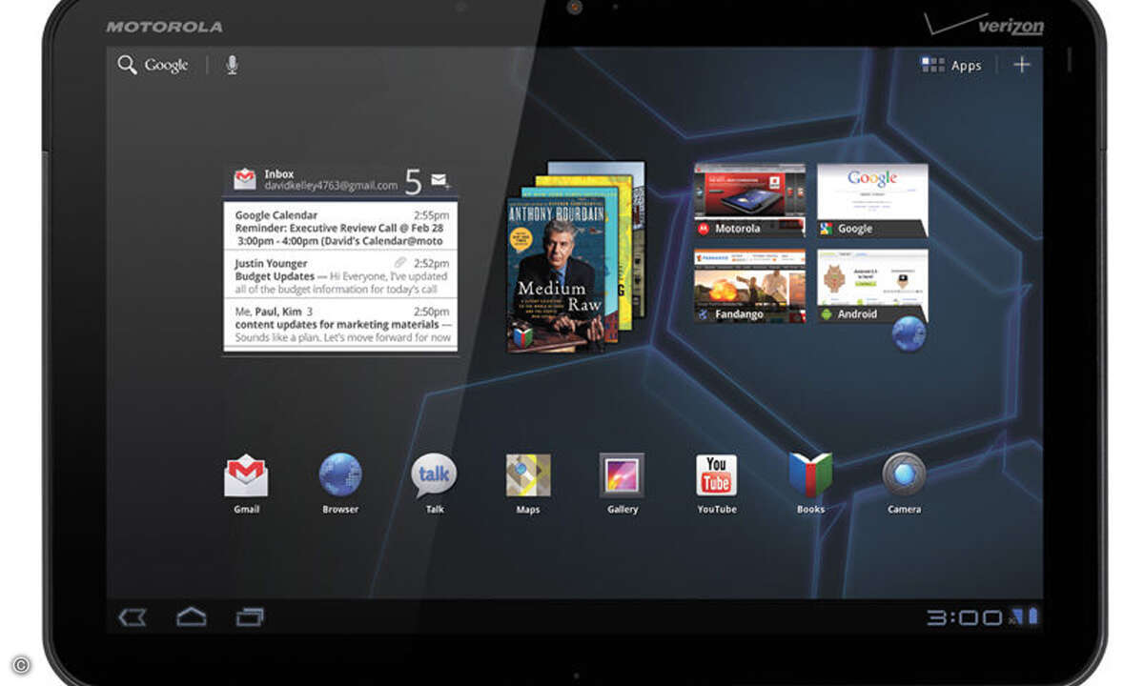Tap the Inbox title in widget

point(278,174)
